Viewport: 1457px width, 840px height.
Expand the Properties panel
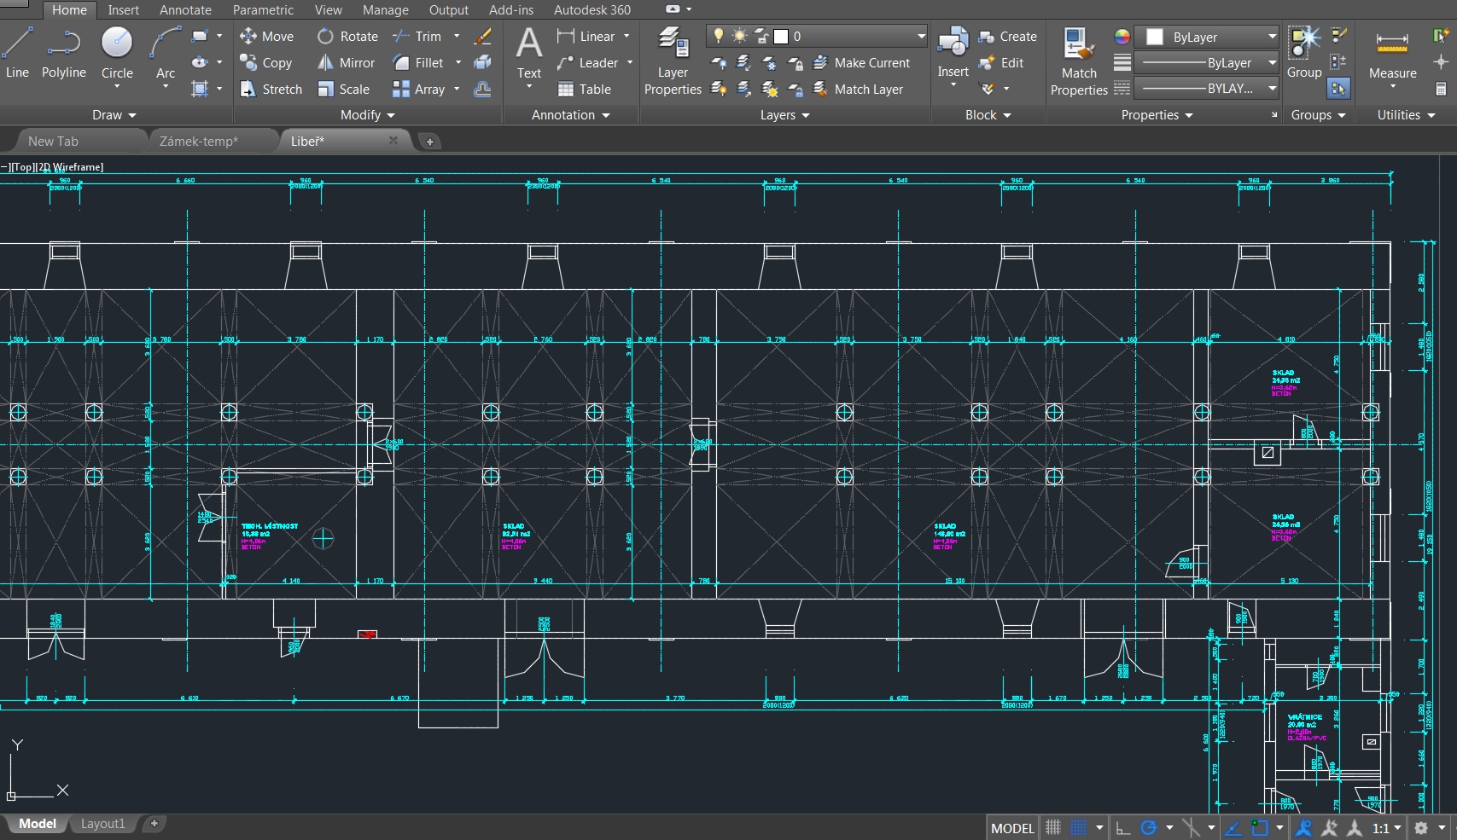point(1157,114)
